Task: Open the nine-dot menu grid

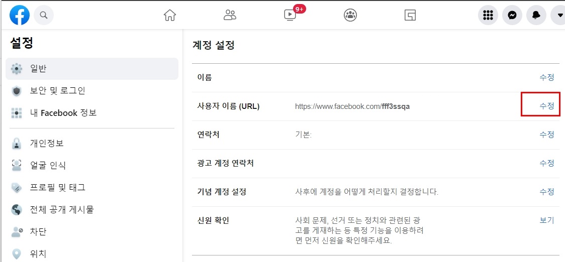Action: 488,15
